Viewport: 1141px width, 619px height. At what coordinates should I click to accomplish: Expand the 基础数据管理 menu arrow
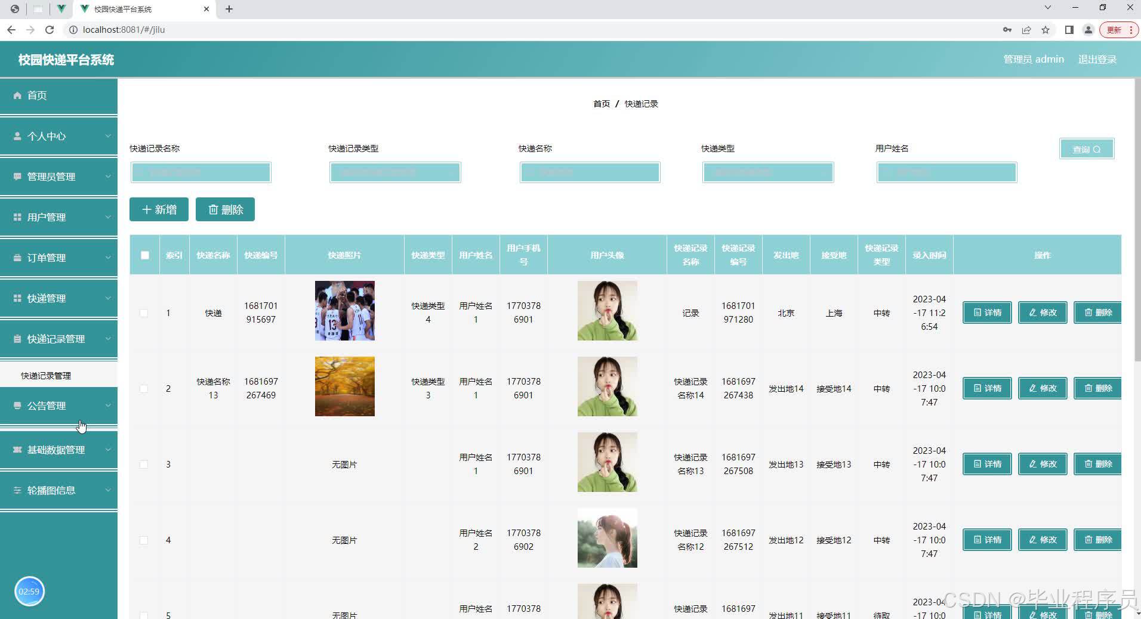(x=108, y=450)
